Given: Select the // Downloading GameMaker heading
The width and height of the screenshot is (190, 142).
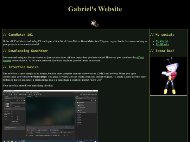Looking at the screenshot, I should tap(25, 51).
